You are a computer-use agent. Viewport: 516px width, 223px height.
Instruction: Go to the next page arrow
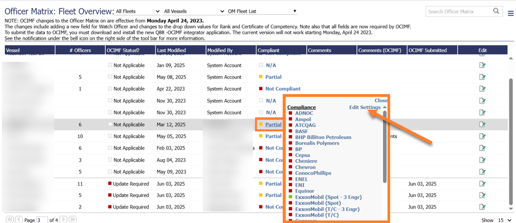click(63, 219)
